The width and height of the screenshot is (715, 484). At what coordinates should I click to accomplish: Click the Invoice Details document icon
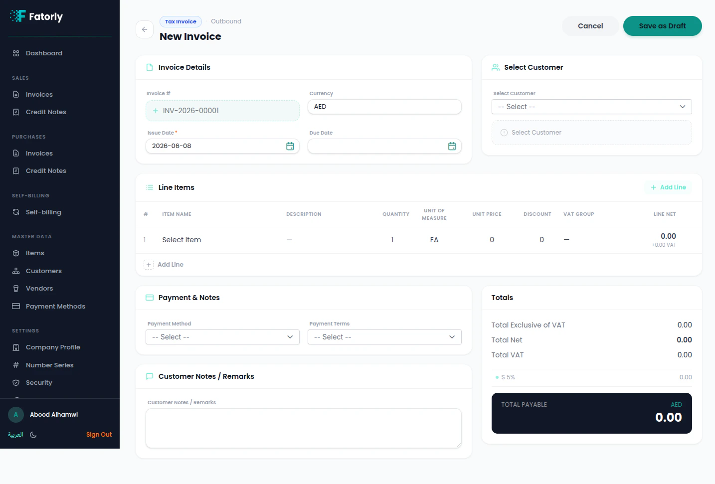(x=150, y=67)
